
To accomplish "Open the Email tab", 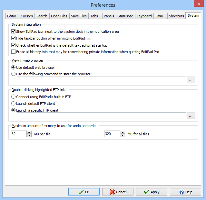I will tap(160, 16).
